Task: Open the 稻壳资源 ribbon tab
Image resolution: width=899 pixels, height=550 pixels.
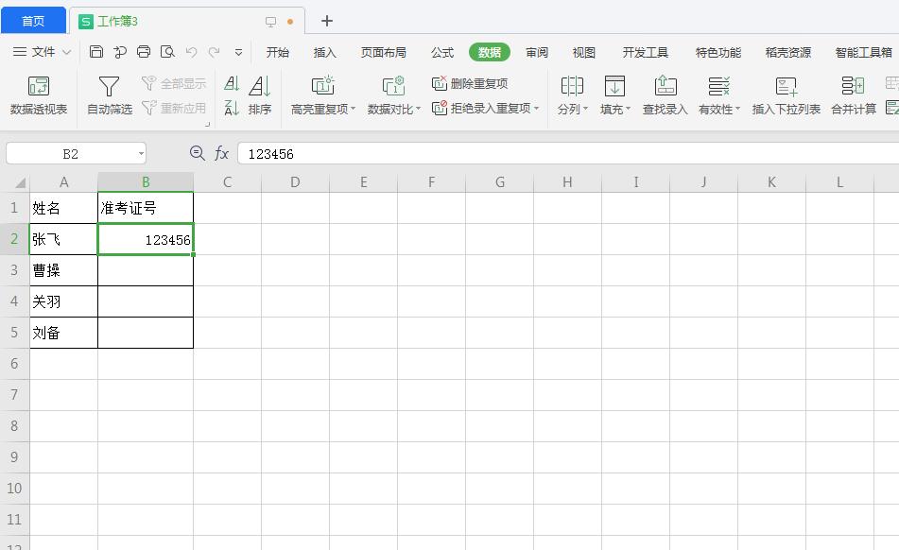Action: point(788,52)
